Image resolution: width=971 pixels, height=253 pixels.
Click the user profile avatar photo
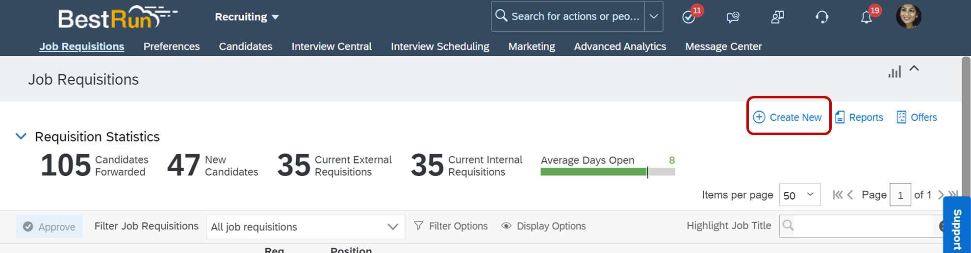coord(908,16)
